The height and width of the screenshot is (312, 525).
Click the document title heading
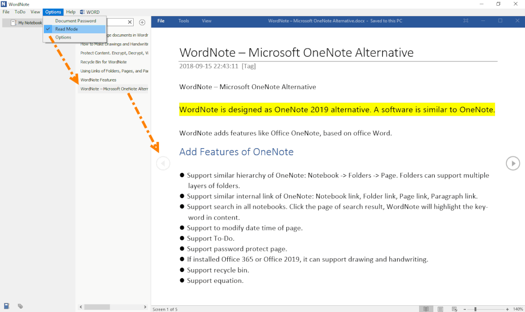tap(296, 52)
